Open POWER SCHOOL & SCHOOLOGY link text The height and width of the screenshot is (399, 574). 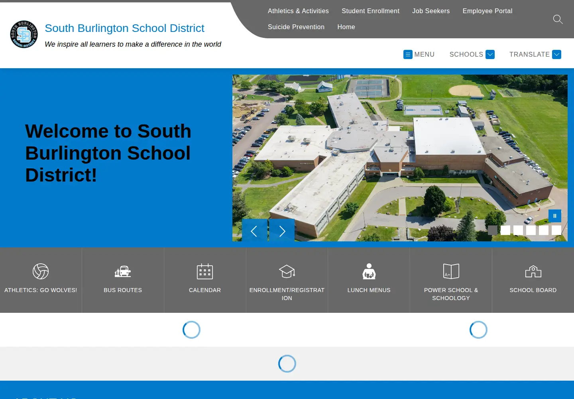tap(451, 294)
